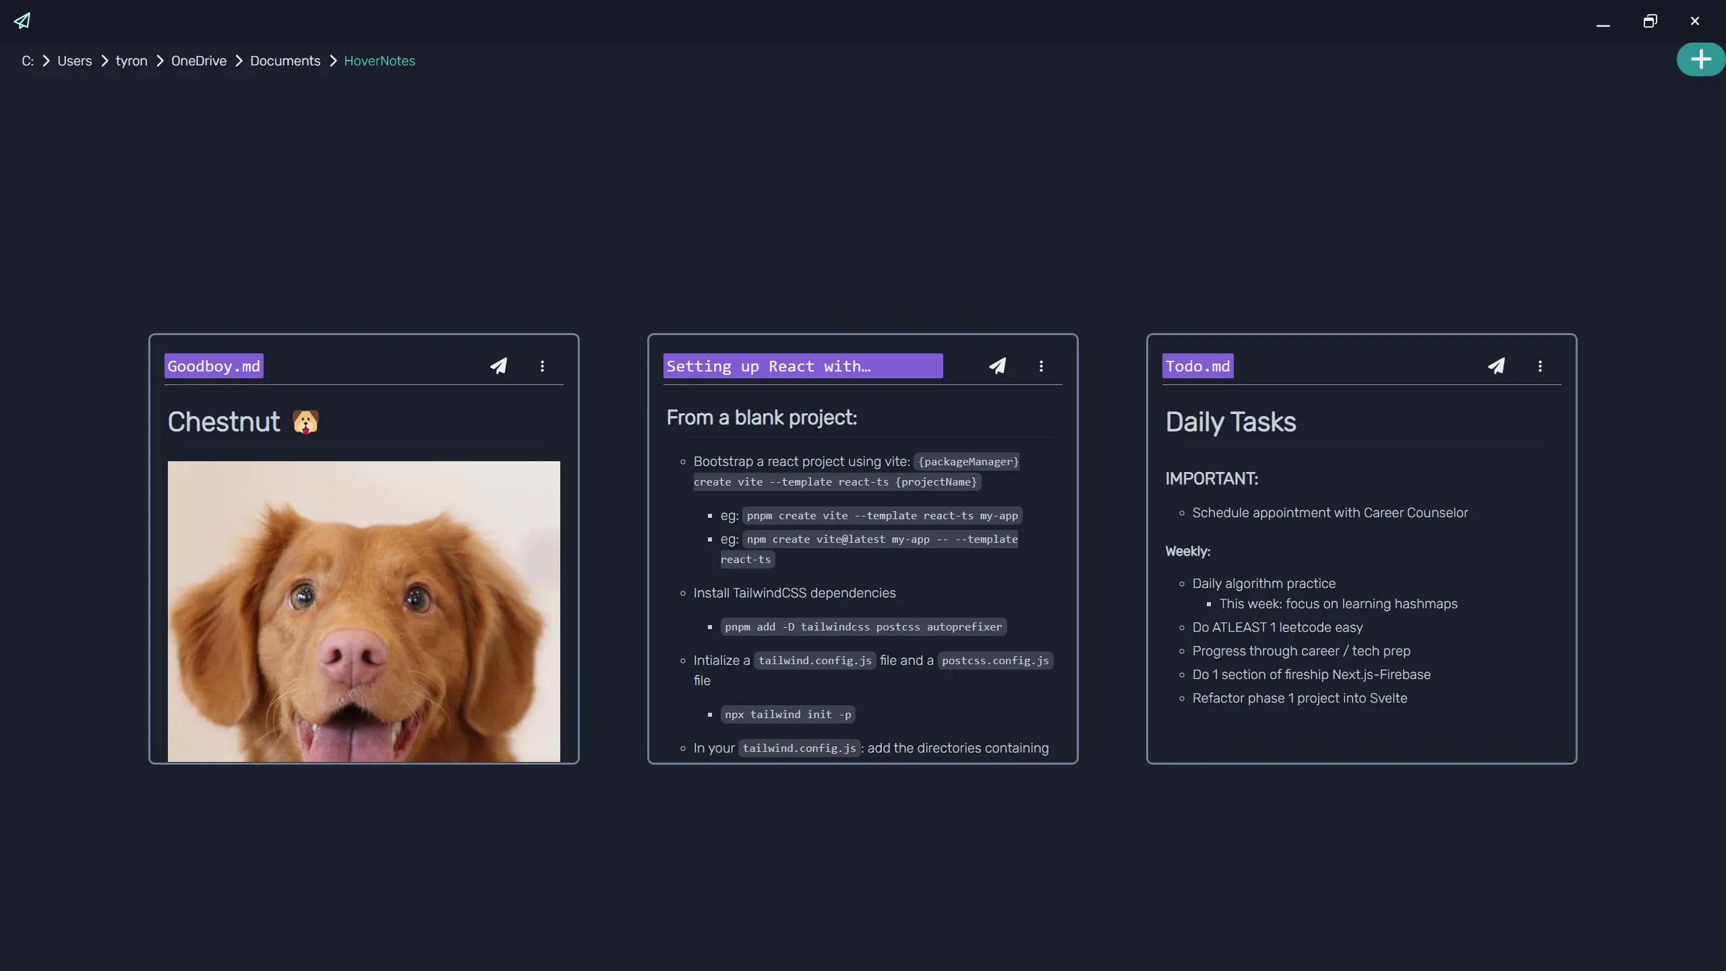Navigate to the Users breadcrumb folder

pyautogui.click(x=74, y=61)
